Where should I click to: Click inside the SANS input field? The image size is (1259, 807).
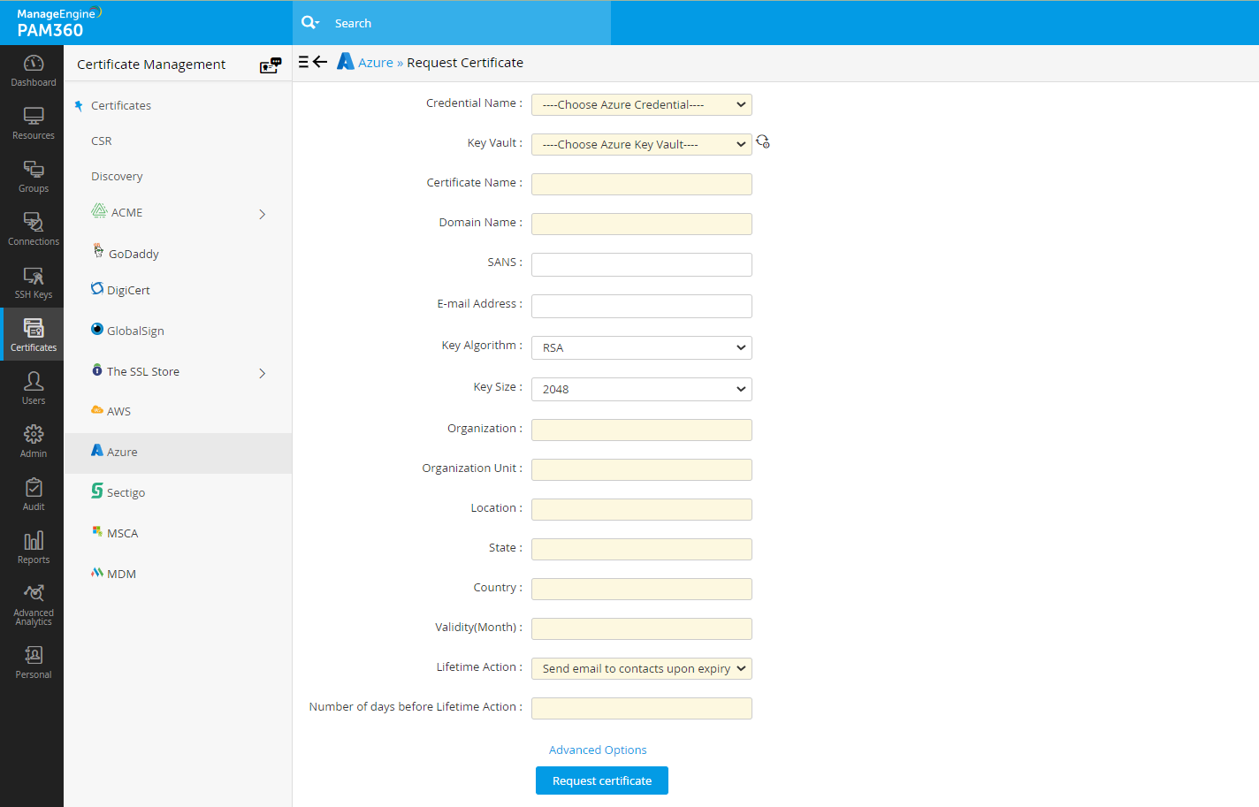pos(641,264)
